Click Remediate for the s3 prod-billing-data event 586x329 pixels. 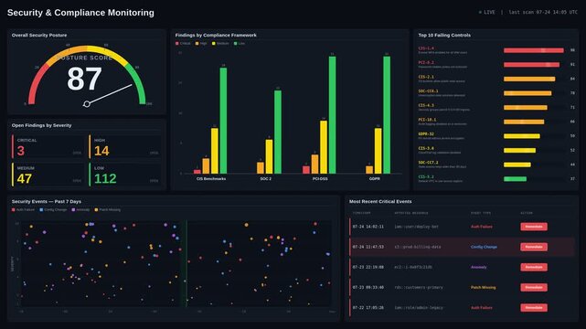tap(534, 247)
